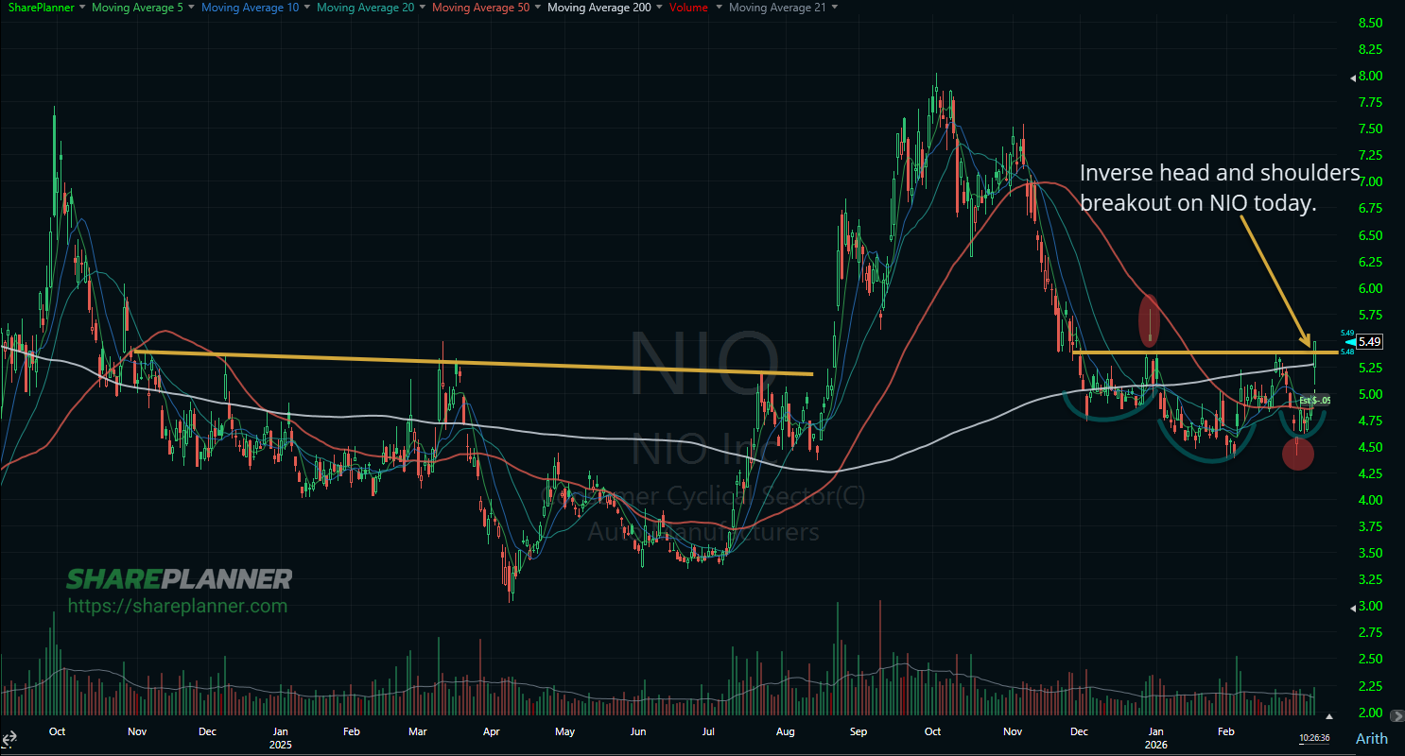Click the triangle marker beside the 8.00 price level

1354,77
